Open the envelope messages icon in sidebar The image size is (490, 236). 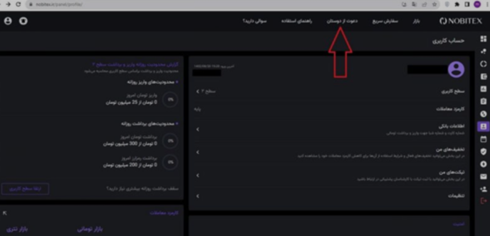pos(484,176)
